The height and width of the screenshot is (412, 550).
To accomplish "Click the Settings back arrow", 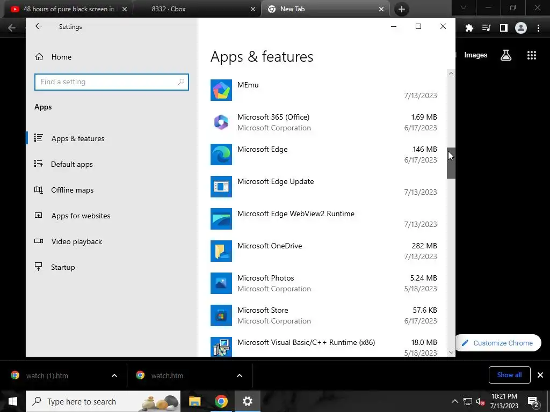I will [x=39, y=26].
